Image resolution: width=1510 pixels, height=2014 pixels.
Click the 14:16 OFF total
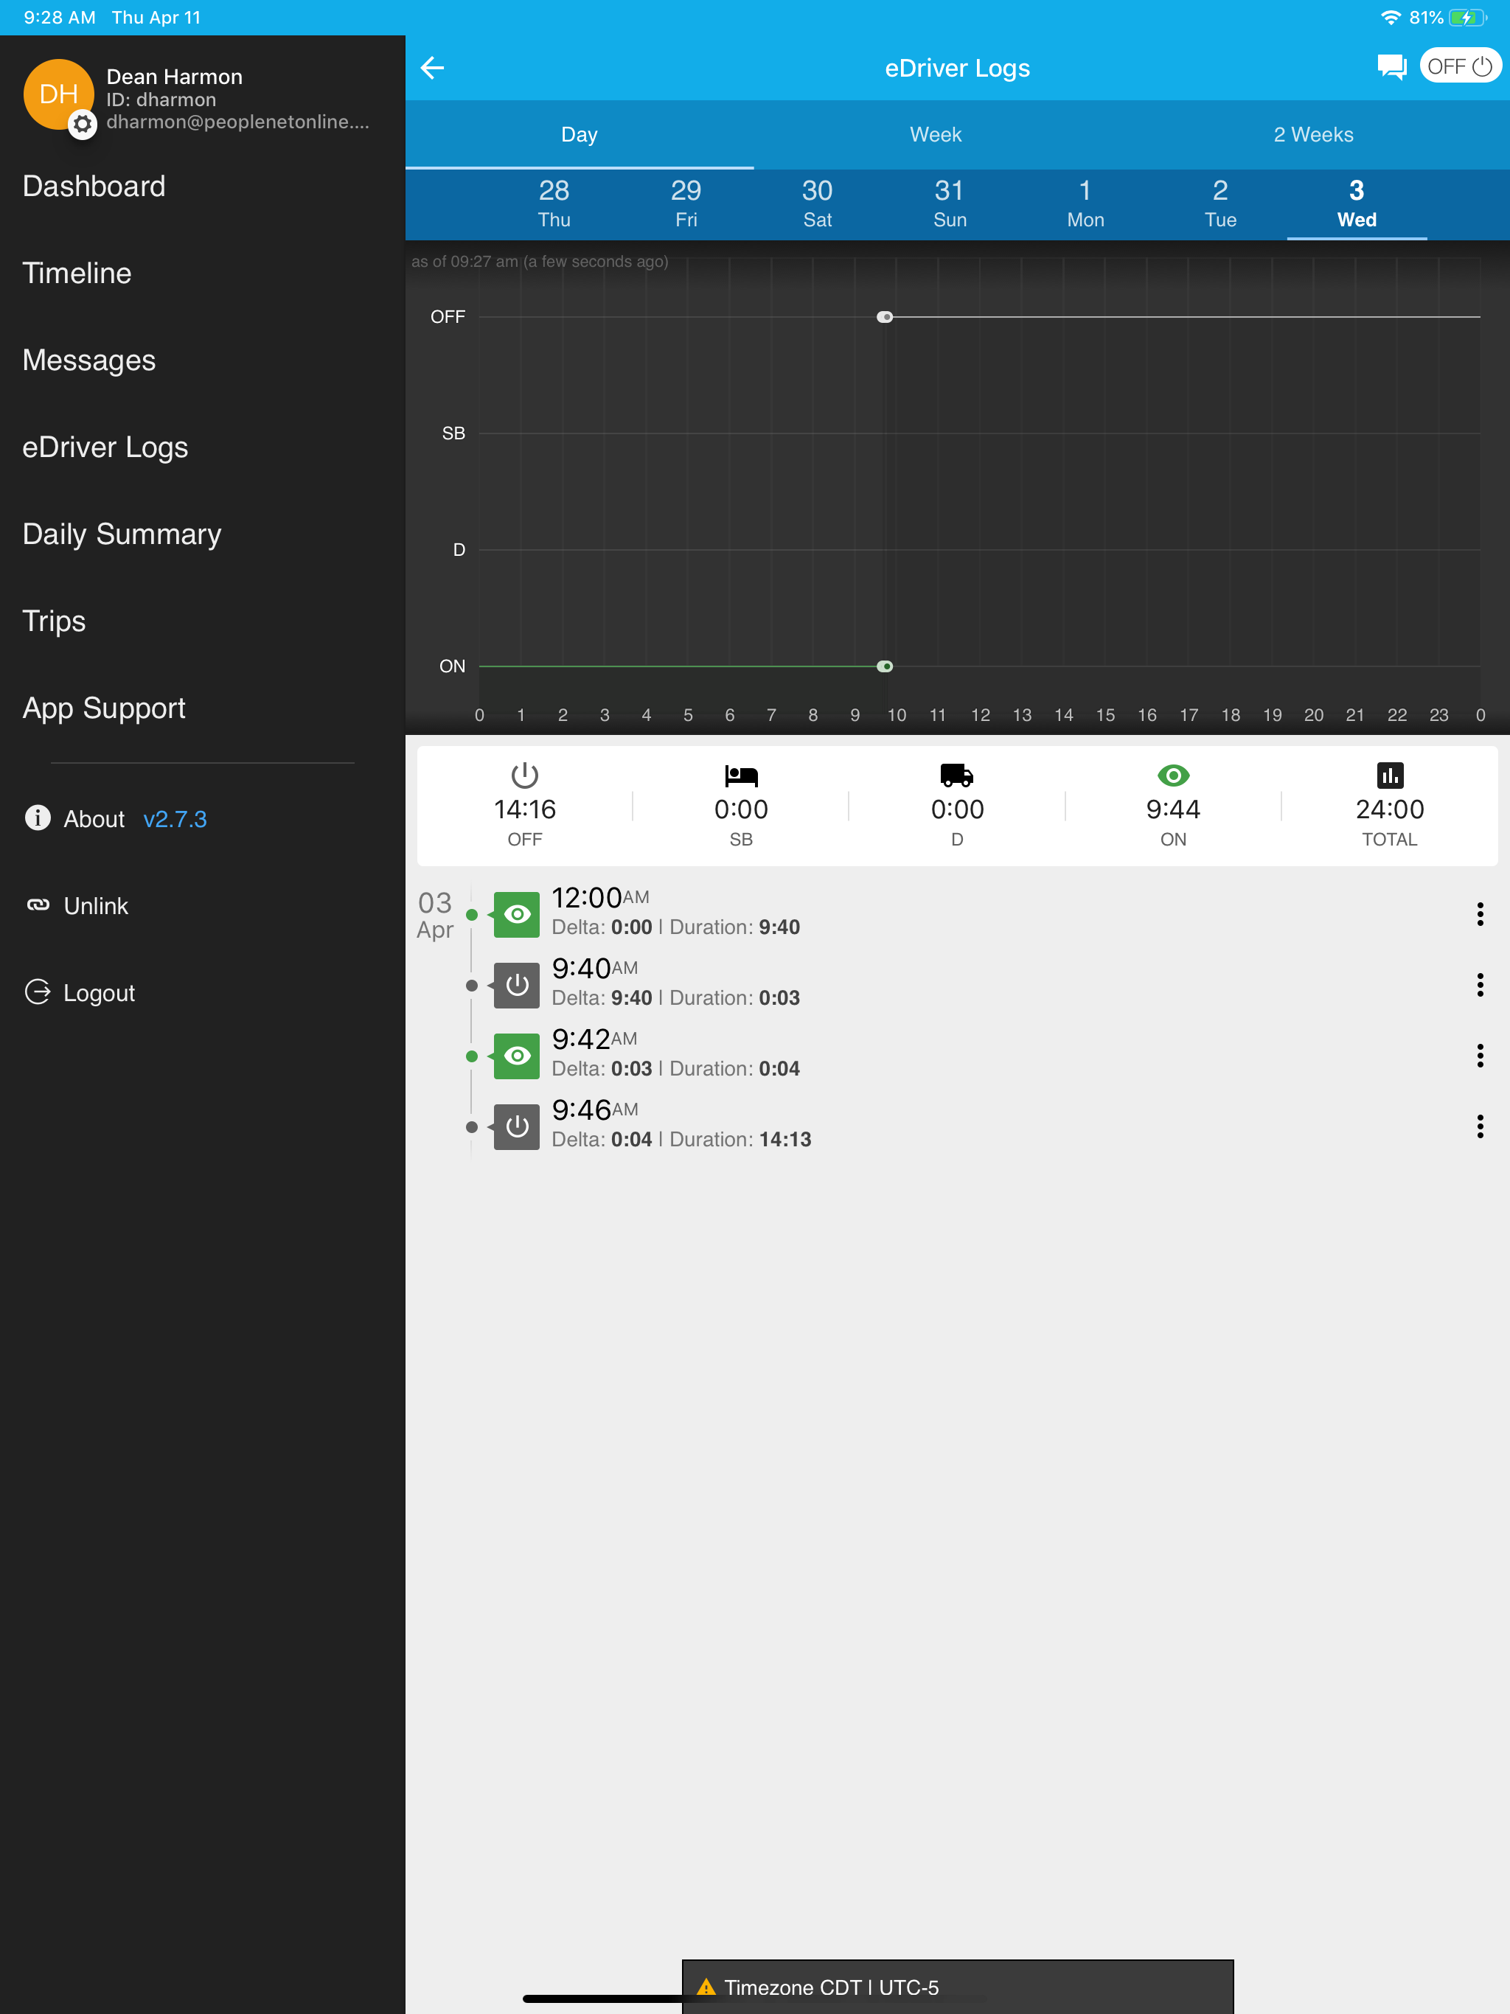point(524,809)
